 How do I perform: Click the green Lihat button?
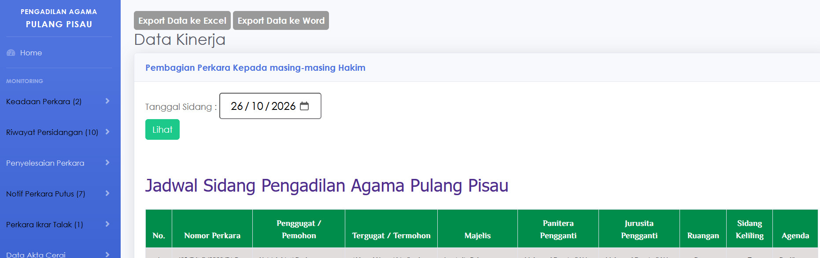coord(163,130)
